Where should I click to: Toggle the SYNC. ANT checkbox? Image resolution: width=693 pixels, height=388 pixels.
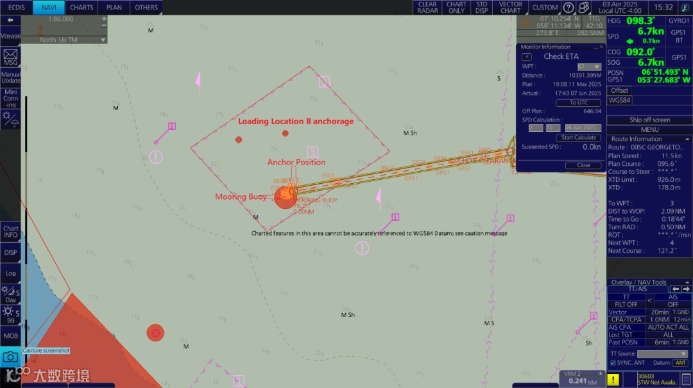pos(613,363)
